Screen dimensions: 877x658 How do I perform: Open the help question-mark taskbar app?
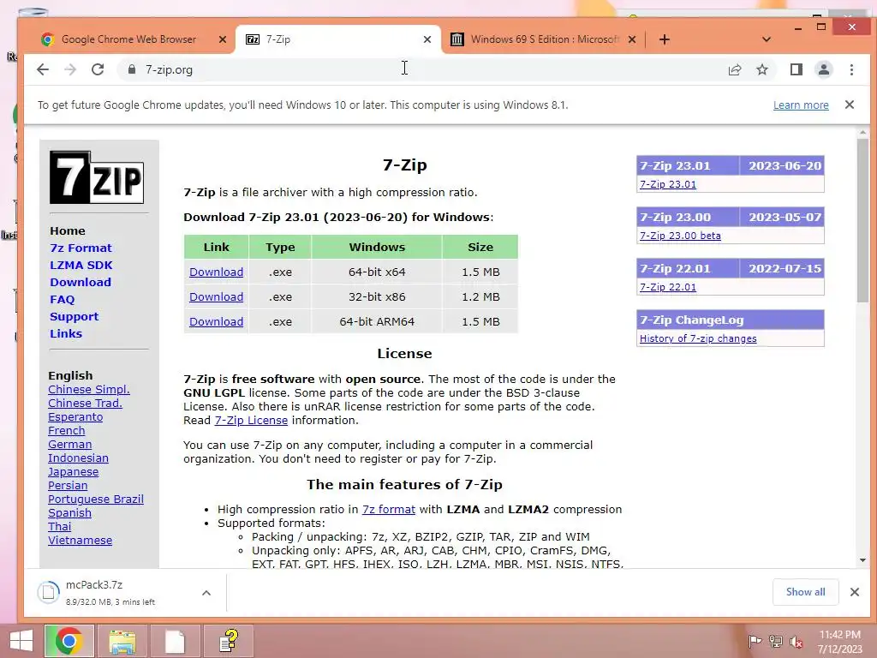pyautogui.click(x=228, y=641)
